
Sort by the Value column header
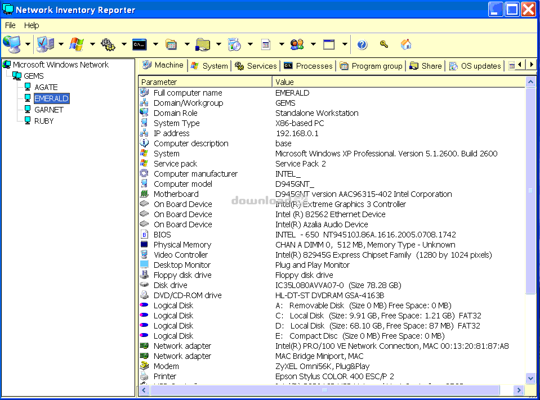(x=399, y=82)
